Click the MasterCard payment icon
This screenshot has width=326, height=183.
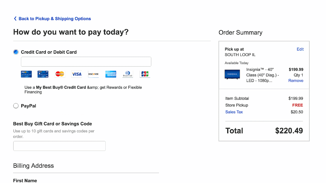tap(60, 74)
